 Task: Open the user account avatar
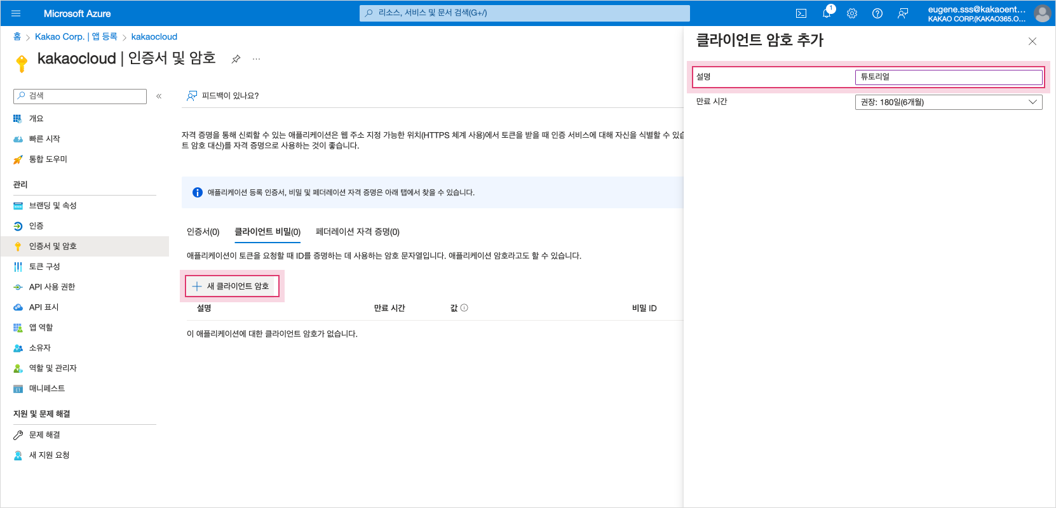[x=1042, y=13]
